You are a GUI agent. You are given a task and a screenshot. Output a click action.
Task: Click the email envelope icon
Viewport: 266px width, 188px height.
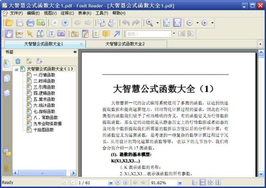click(41, 23)
